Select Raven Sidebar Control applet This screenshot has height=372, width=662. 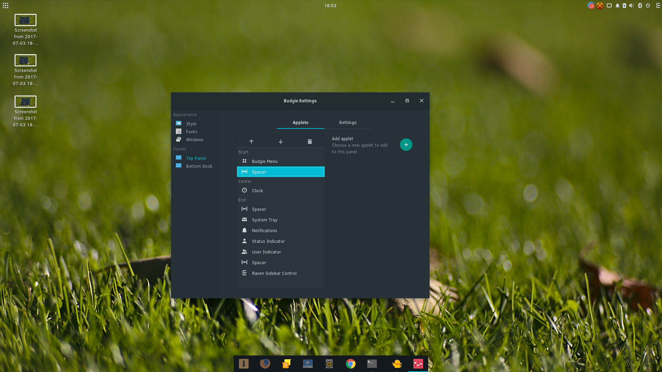coord(281,273)
